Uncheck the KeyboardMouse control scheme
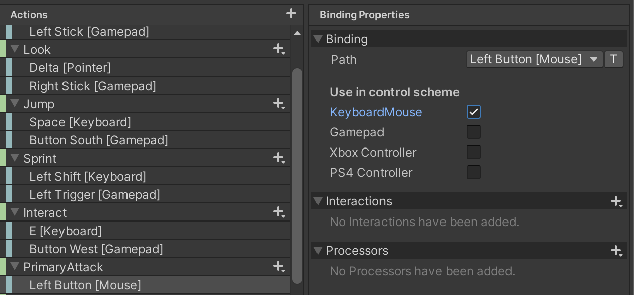The width and height of the screenshot is (634, 295). pos(474,112)
